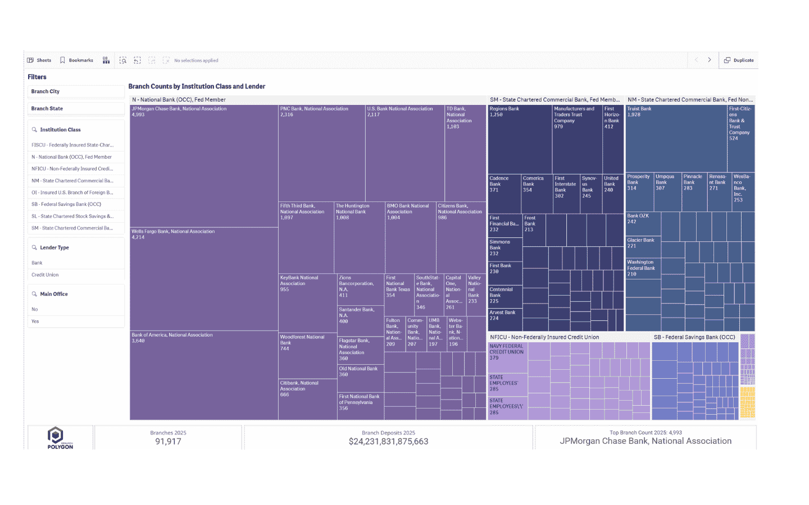Select SL - State Chartered Stock Savings value

pos(76,216)
